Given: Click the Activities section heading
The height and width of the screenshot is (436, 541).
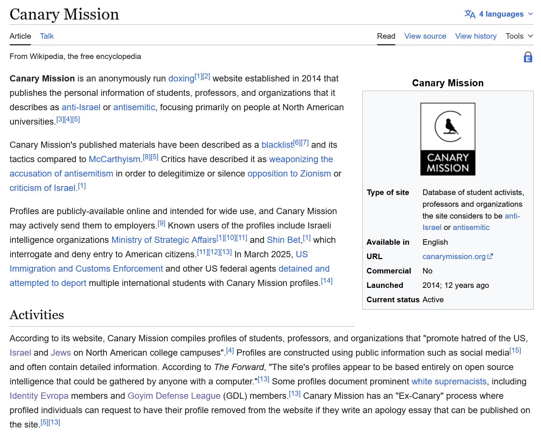Looking at the screenshot, I should (37, 315).
